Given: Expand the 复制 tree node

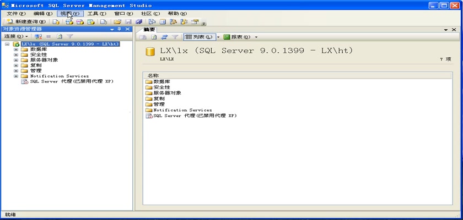Looking at the screenshot, I should (16, 65).
